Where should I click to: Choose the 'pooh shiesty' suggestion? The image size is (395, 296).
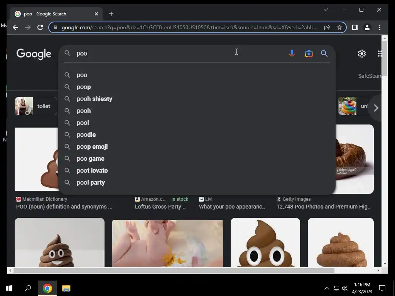pos(197,99)
